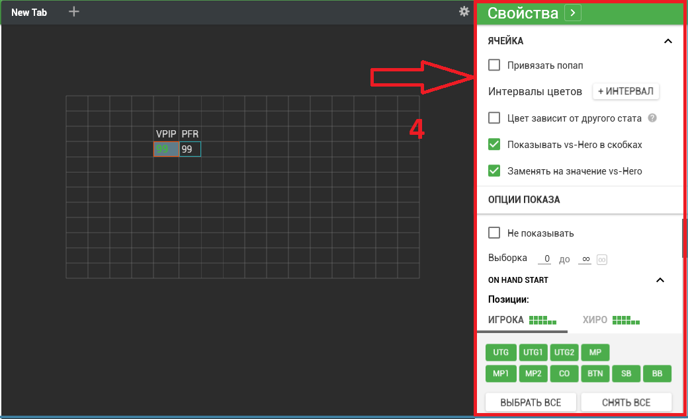Click the infinity icon beside sample range
The height and width of the screenshot is (419, 688).
pos(602,260)
